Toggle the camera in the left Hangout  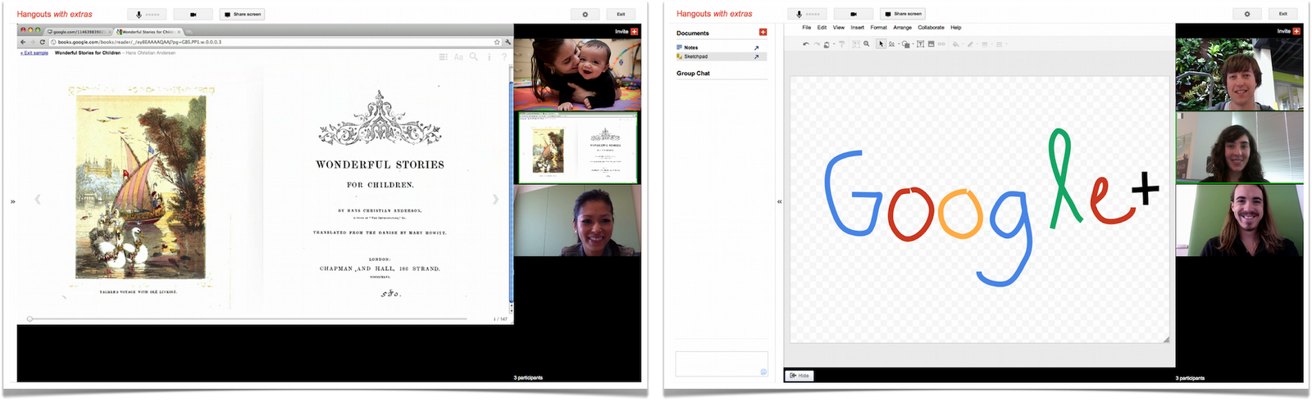coord(194,14)
